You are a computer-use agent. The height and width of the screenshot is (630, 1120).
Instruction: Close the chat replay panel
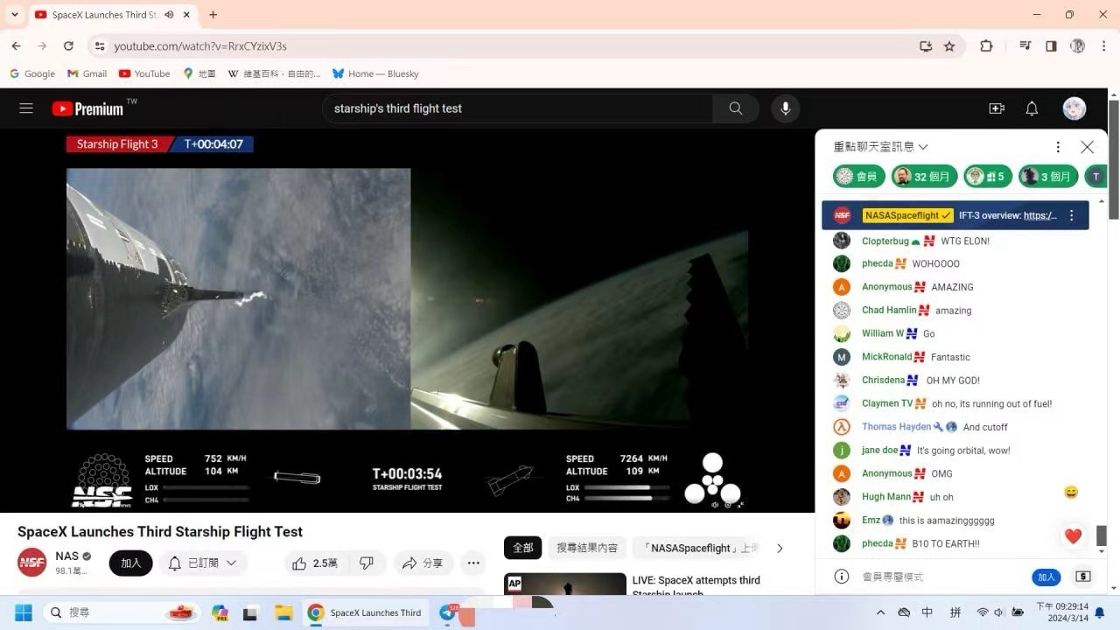point(1087,147)
